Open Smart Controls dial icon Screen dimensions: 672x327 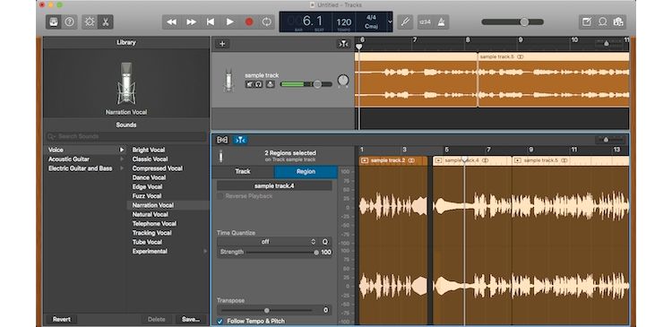90,22
